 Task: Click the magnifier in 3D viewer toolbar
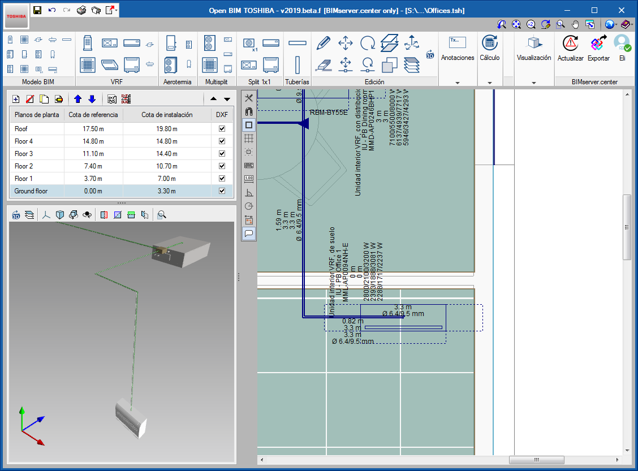point(162,215)
